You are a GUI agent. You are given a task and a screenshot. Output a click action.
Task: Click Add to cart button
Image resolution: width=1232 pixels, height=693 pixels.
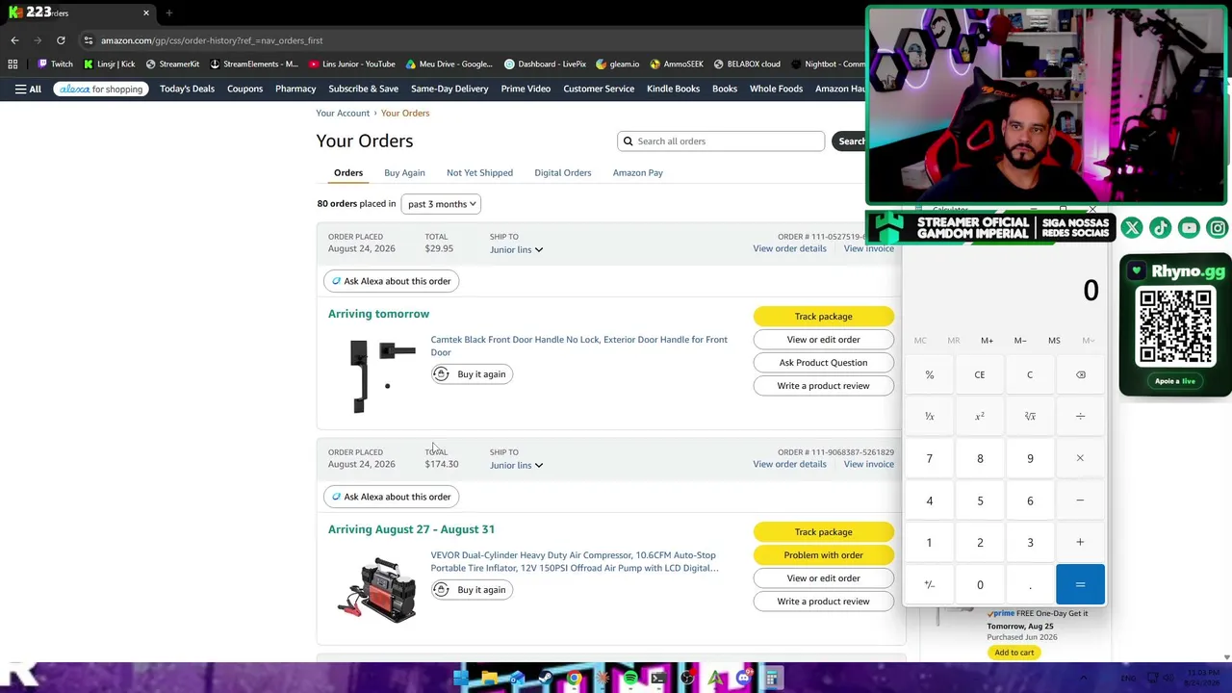1014,653
